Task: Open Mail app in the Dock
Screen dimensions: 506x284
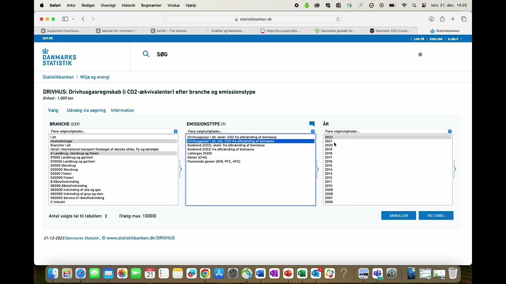Action: pyautogui.click(x=108, y=273)
